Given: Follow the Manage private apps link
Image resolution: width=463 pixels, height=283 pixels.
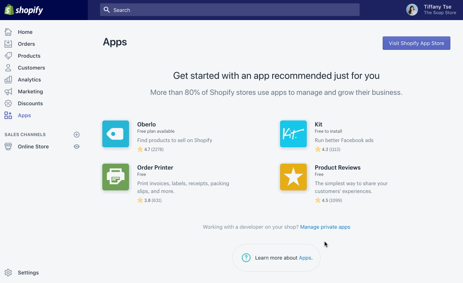Looking at the screenshot, I should (x=325, y=227).
